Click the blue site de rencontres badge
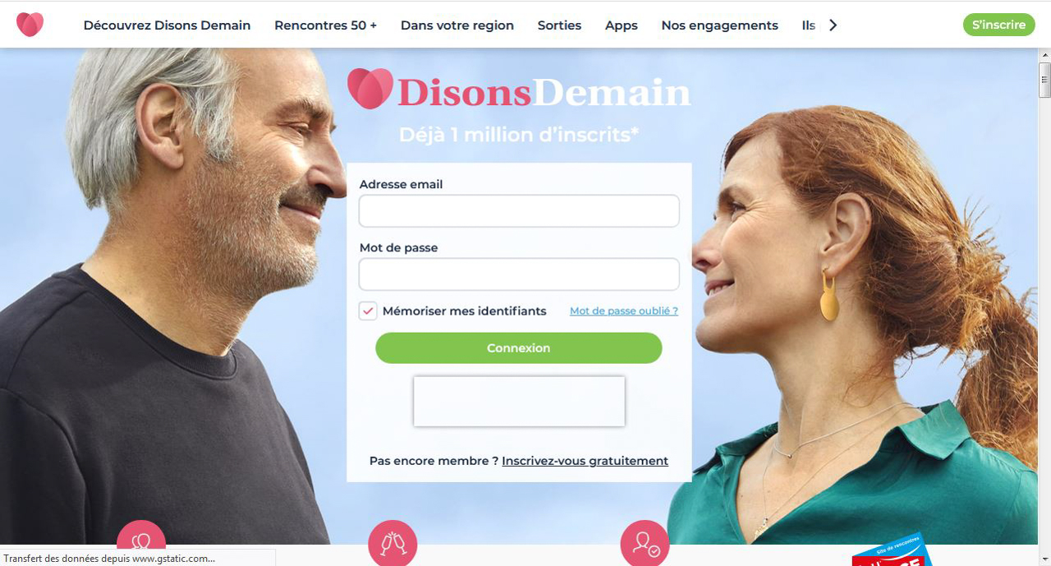The image size is (1051, 566). (x=891, y=550)
